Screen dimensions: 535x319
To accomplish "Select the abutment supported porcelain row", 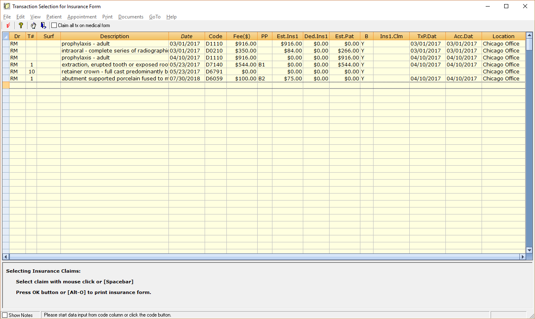I will pyautogui.click(x=115, y=78).
